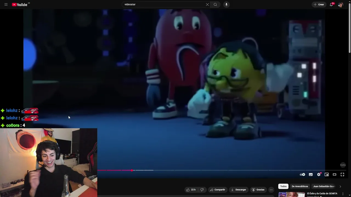The width and height of the screenshot is (351, 197).
Task: Switch to theater mode
Action: click(335, 175)
